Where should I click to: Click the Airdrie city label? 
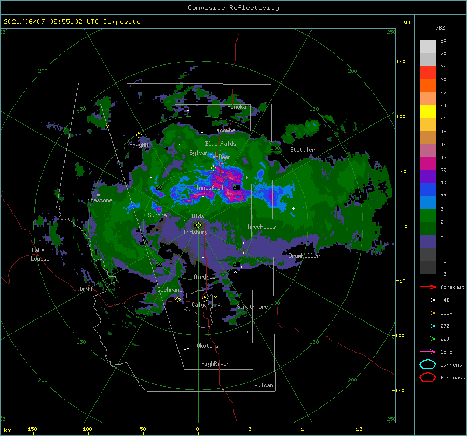click(x=204, y=277)
